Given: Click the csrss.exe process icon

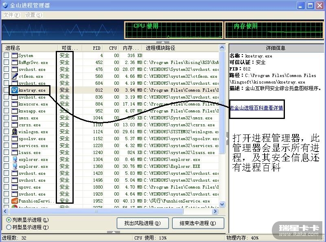Looking at the screenshot, I should point(15,125).
